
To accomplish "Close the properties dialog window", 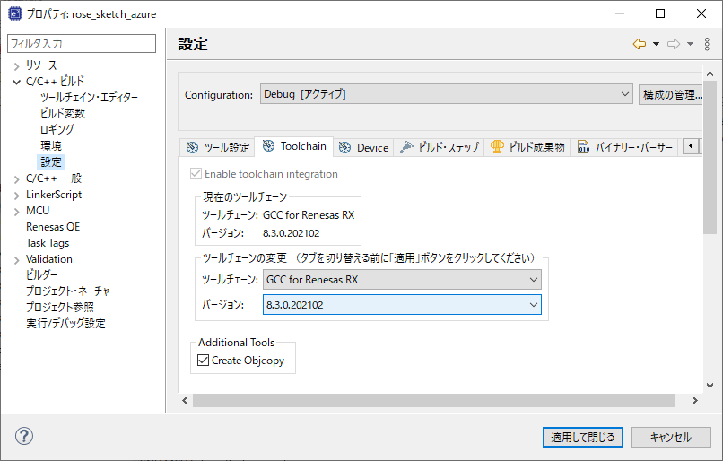I will pyautogui.click(x=701, y=13).
